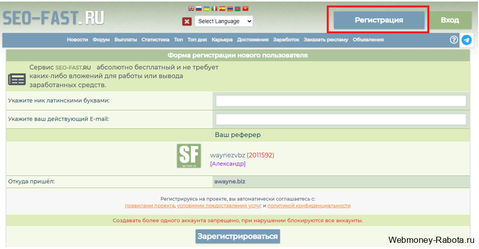The width and height of the screenshot is (479, 249).
Task: Open the help question mark icon
Action: tap(454, 40)
